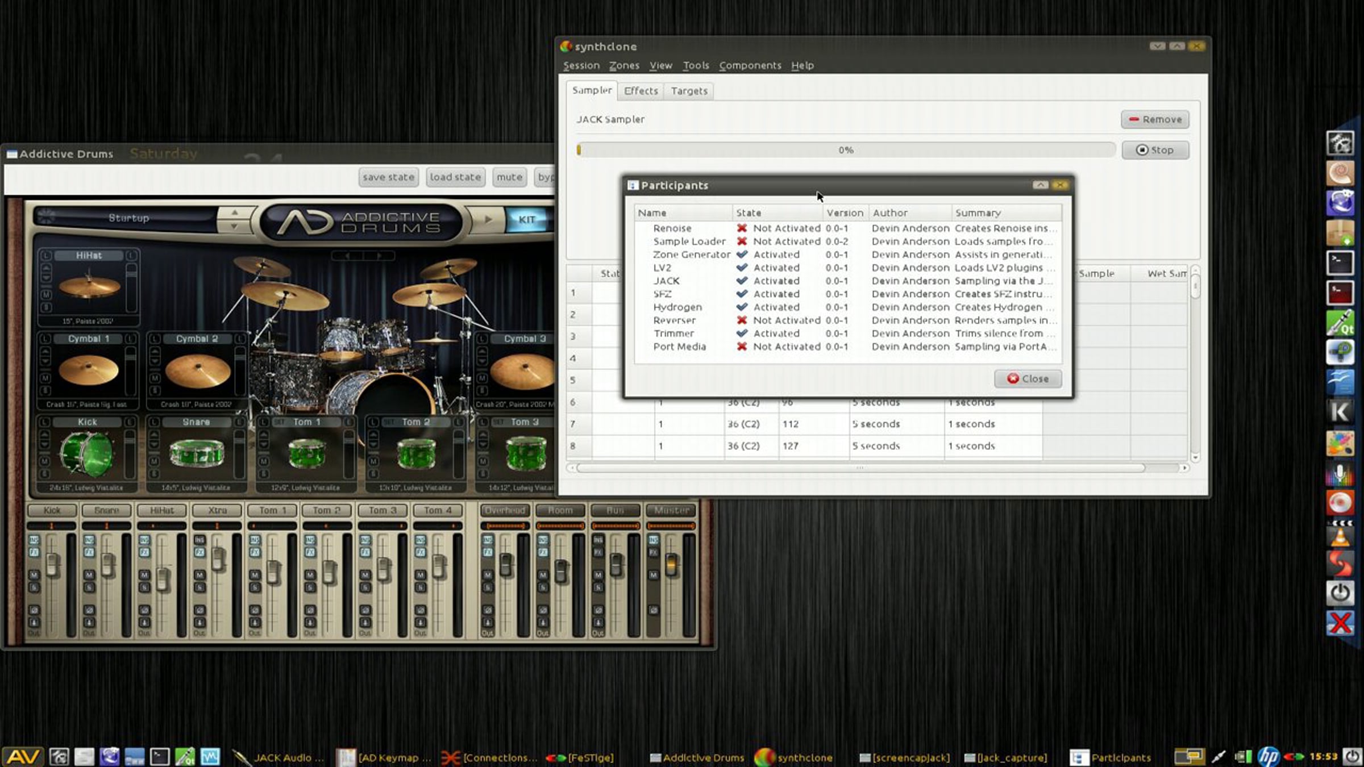Open the KIT page in Addictive Drums
1364x767 pixels.
tap(526, 219)
